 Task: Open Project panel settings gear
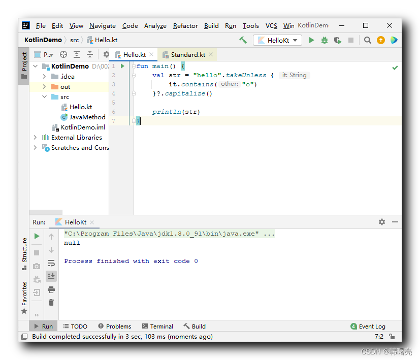click(x=106, y=55)
